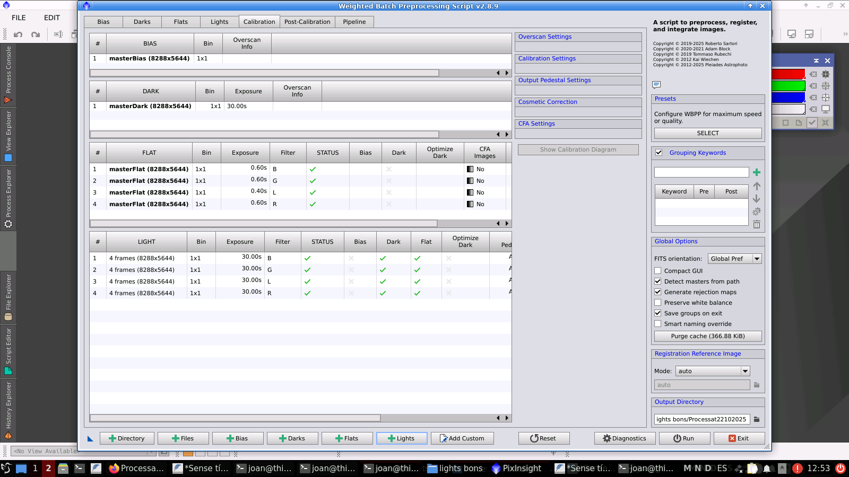Click the trash icon below keyword list

pos(757,225)
